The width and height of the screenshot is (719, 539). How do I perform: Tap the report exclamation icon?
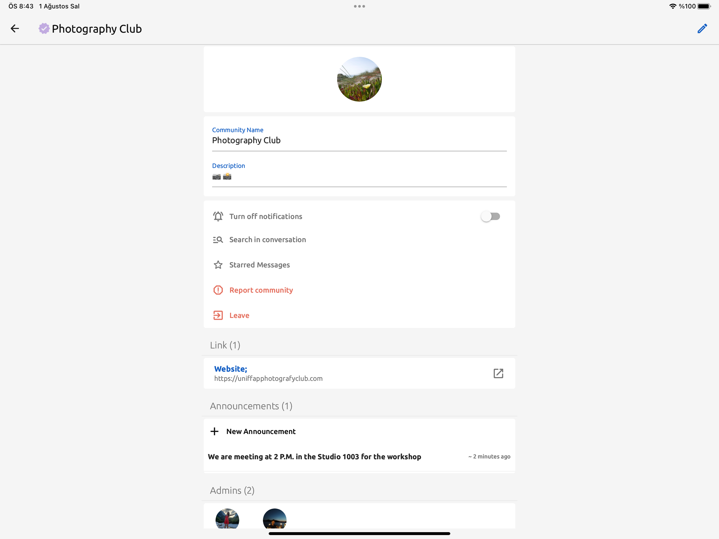coord(218,290)
